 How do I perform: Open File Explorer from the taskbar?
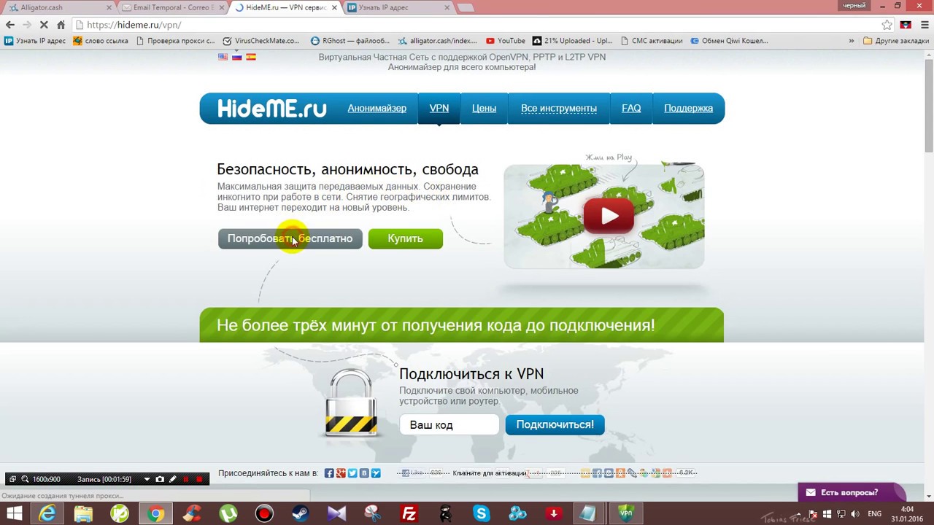pyautogui.click(x=83, y=513)
